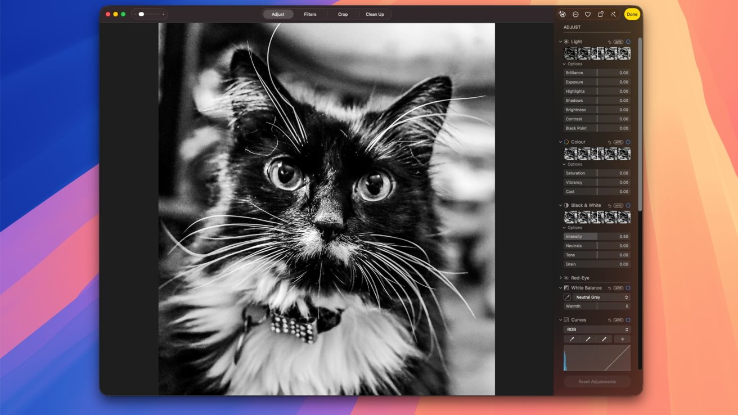This screenshot has width=738, height=415.
Task: Select the White Balance eyedropper tool
Action: (568, 297)
